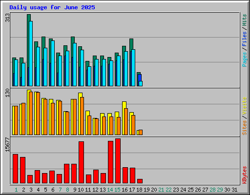Click day 3 on the x-axis
The height and width of the screenshot is (195, 250).
tap(31, 190)
